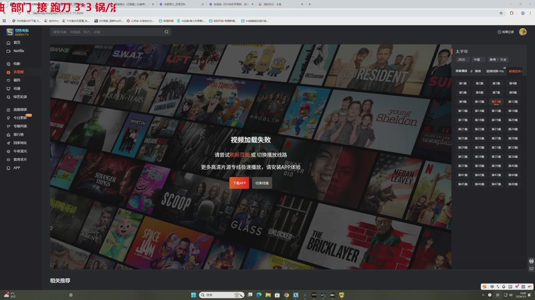Click the 555电影 site logo

pyautogui.click(x=18, y=32)
